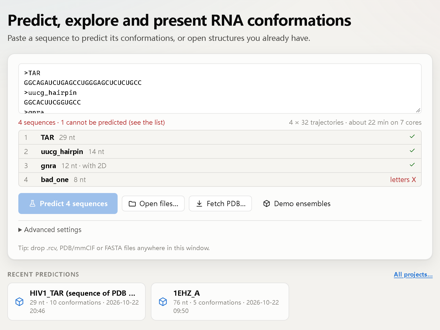
Task: Select the bad_one 8 nt row
Action: tap(220, 180)
